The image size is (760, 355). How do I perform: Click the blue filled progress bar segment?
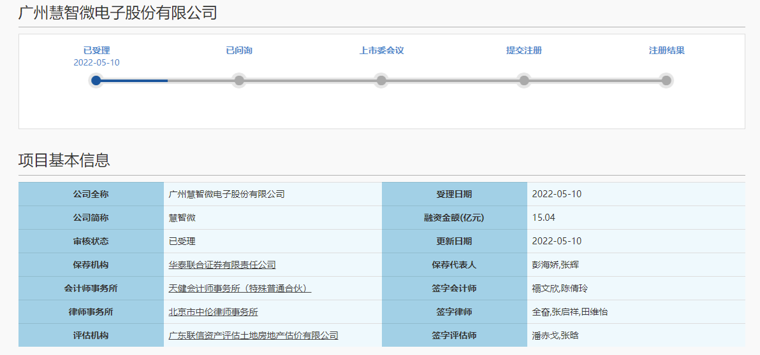pos(134,81)
